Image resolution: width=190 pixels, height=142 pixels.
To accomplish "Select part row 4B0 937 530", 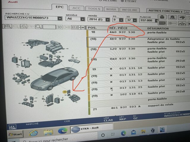I will click(x=138, y=42).
